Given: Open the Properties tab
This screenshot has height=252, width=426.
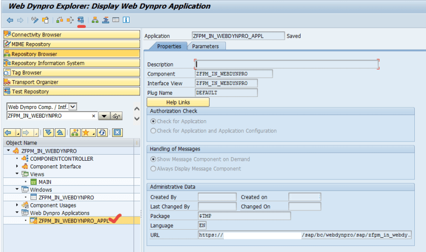Looking at the screenshot, I should coord(169,46).
